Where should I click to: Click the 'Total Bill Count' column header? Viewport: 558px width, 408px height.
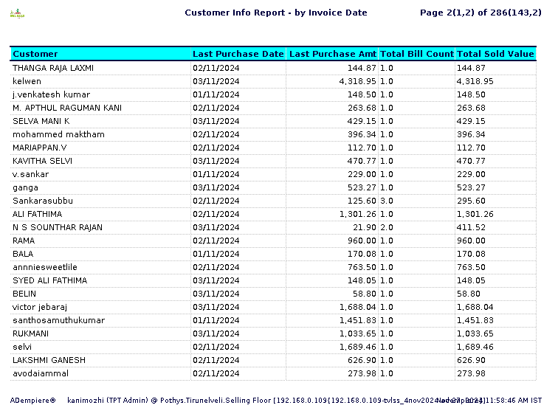417,54
